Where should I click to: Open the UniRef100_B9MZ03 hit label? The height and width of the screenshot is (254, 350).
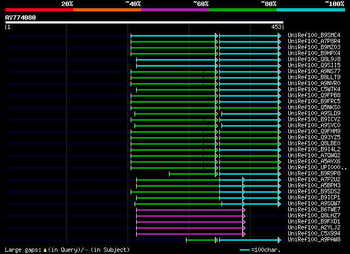point(314,48)
